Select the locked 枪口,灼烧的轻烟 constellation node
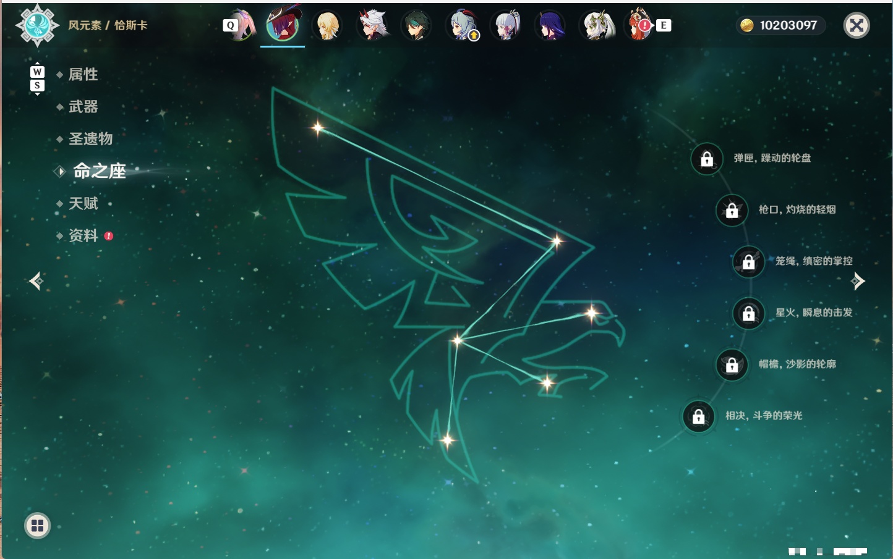893x559 pixels. 732,211
